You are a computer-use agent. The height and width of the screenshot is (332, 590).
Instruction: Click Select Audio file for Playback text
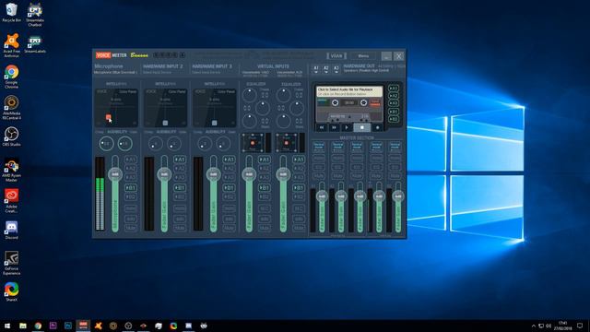point(345,89)
